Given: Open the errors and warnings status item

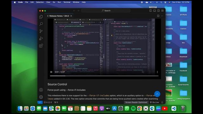Looking at the screenshot, I should pyautogui.click(x=48, y=102).
